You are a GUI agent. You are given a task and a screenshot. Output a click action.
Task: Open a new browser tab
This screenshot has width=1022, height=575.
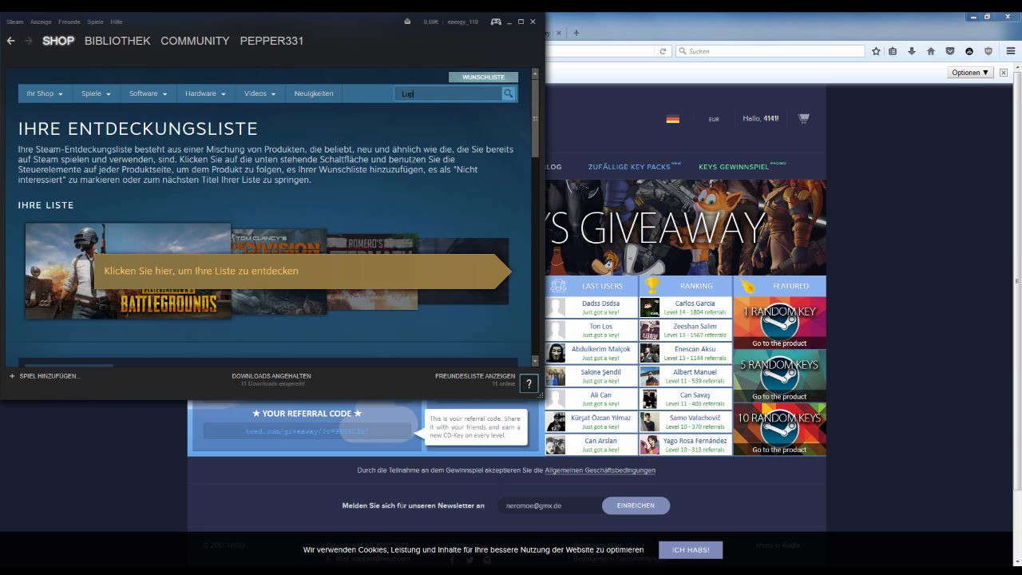[x=576, y=33]
